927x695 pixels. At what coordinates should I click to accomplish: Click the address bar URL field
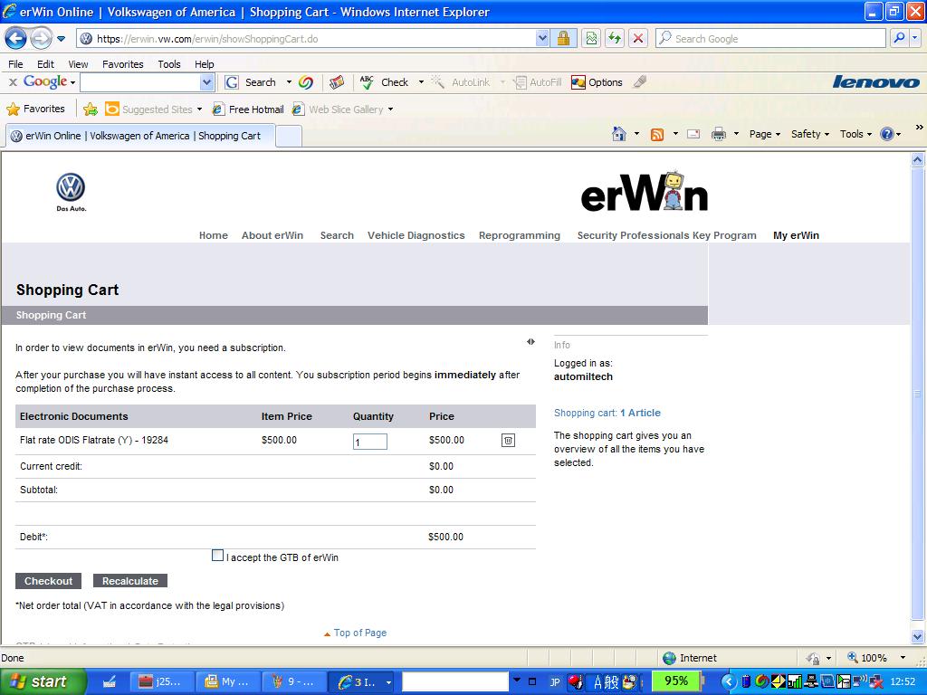(x=308, y=39)
